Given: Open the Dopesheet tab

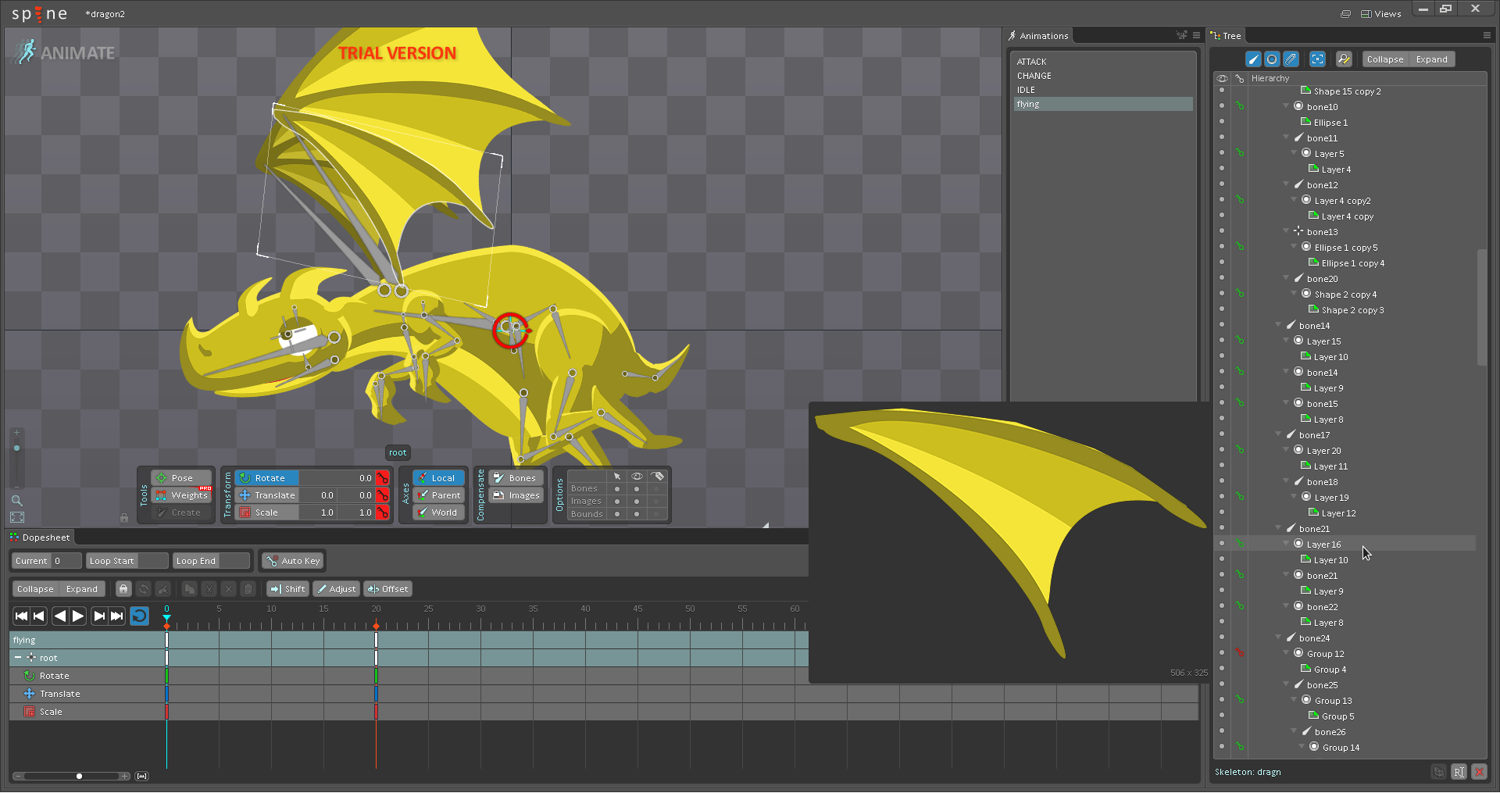Looking at the screenshot, I should point(40,538).
